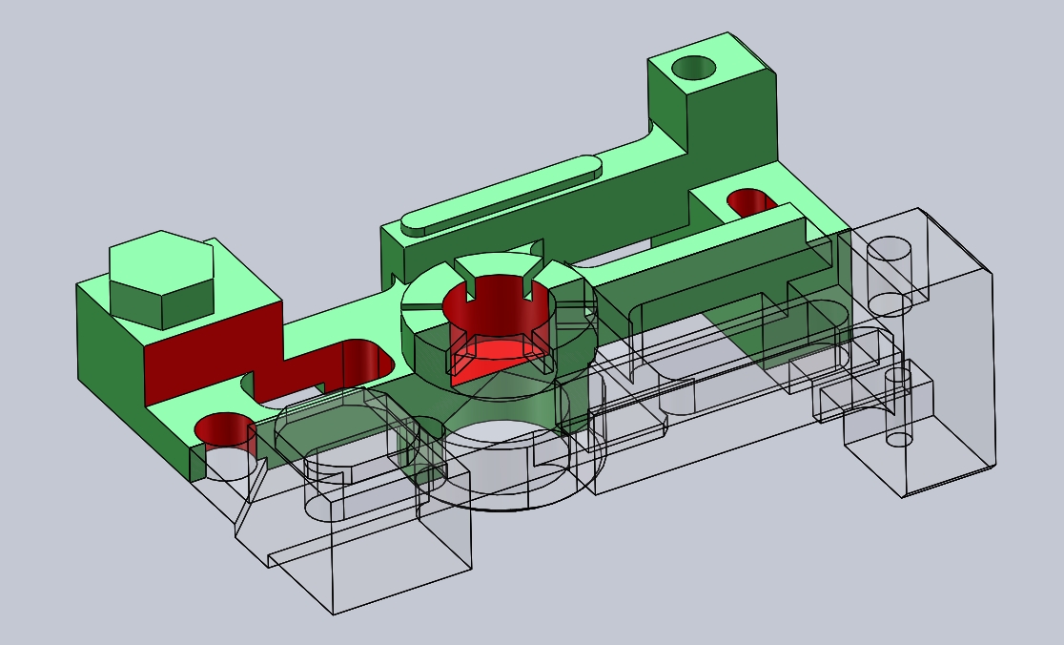Image resolution: width=1064 pixels, height=645 pixels.
Task: Click the round hole on the tall green block
Action: [x=693, y=68]
